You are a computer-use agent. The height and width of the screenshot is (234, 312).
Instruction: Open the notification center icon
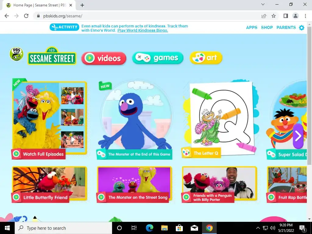tap(303, 228)
